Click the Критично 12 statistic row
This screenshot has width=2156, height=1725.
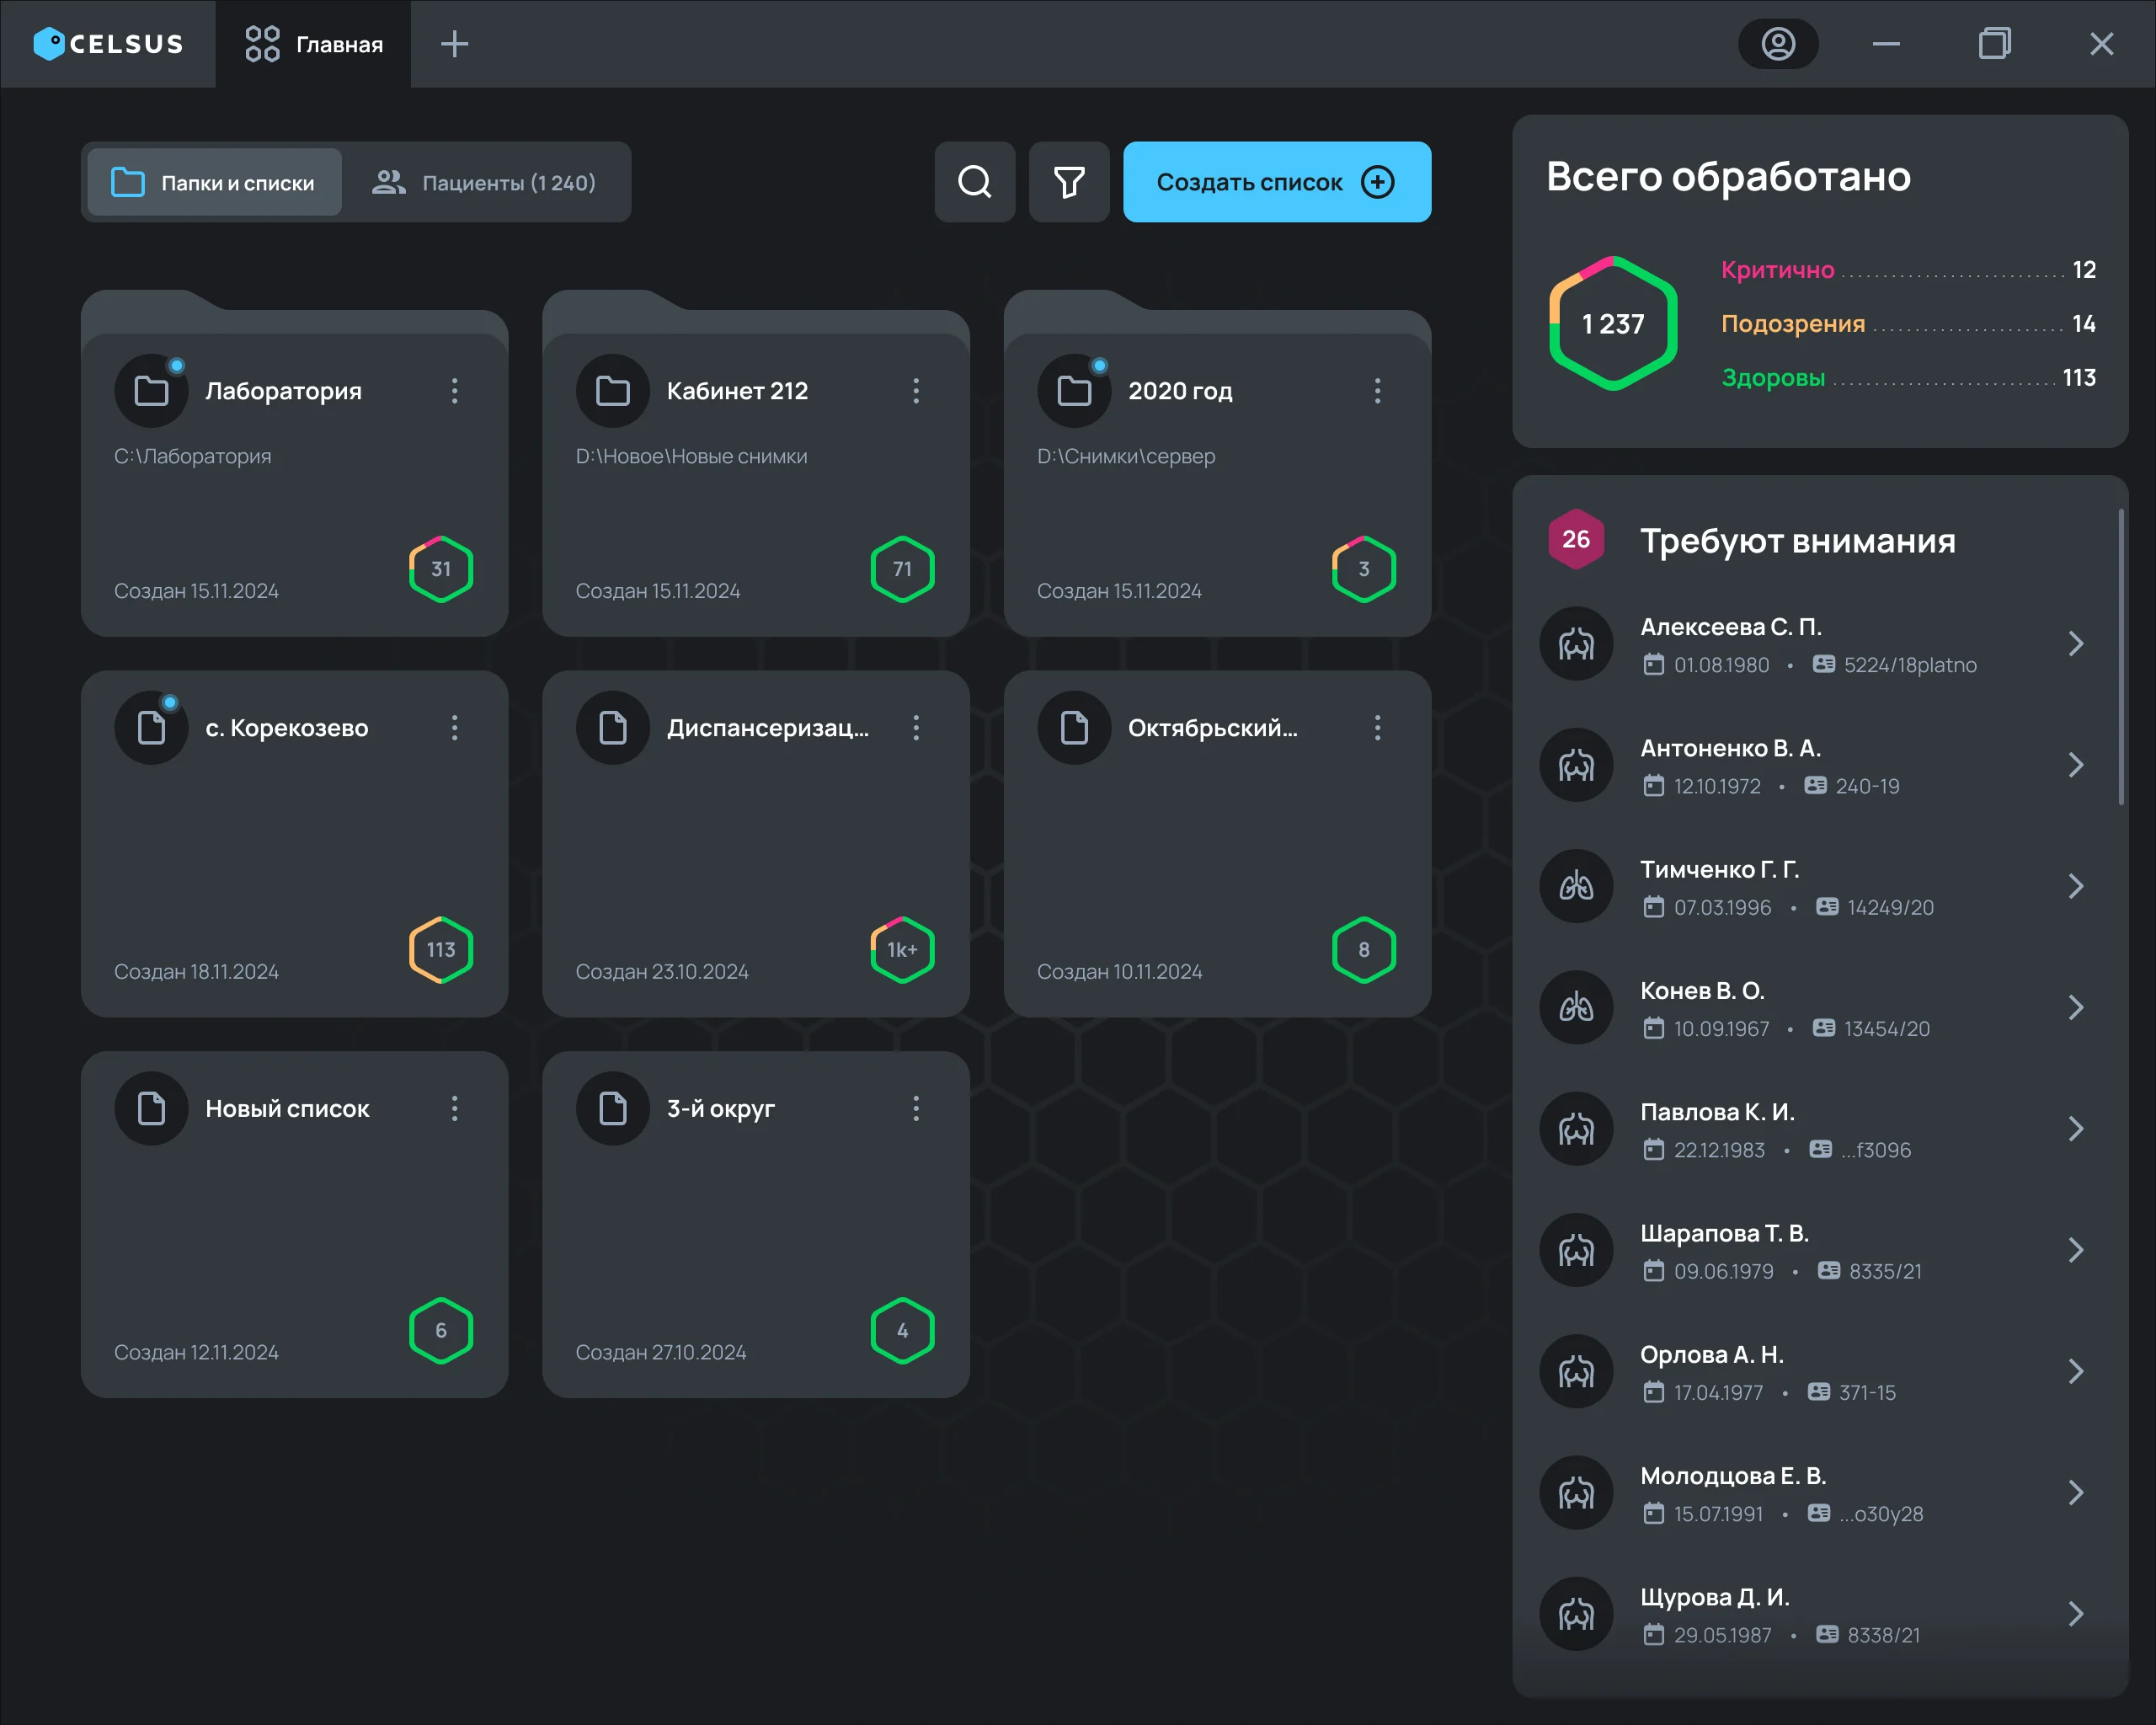(1908, 270)
